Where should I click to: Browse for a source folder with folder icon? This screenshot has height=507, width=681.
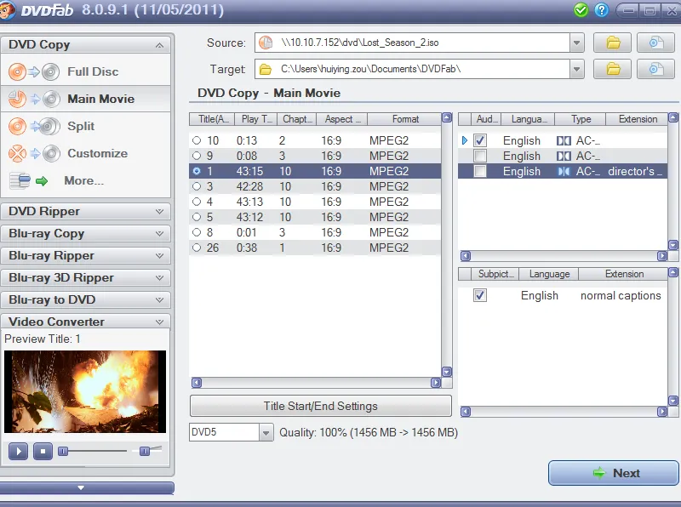tap(612, 43)
